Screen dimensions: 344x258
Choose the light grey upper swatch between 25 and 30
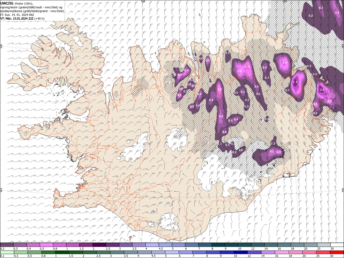[324, 245]
